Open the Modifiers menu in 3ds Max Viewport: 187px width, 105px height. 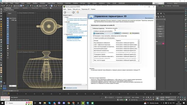pos(35,3)
